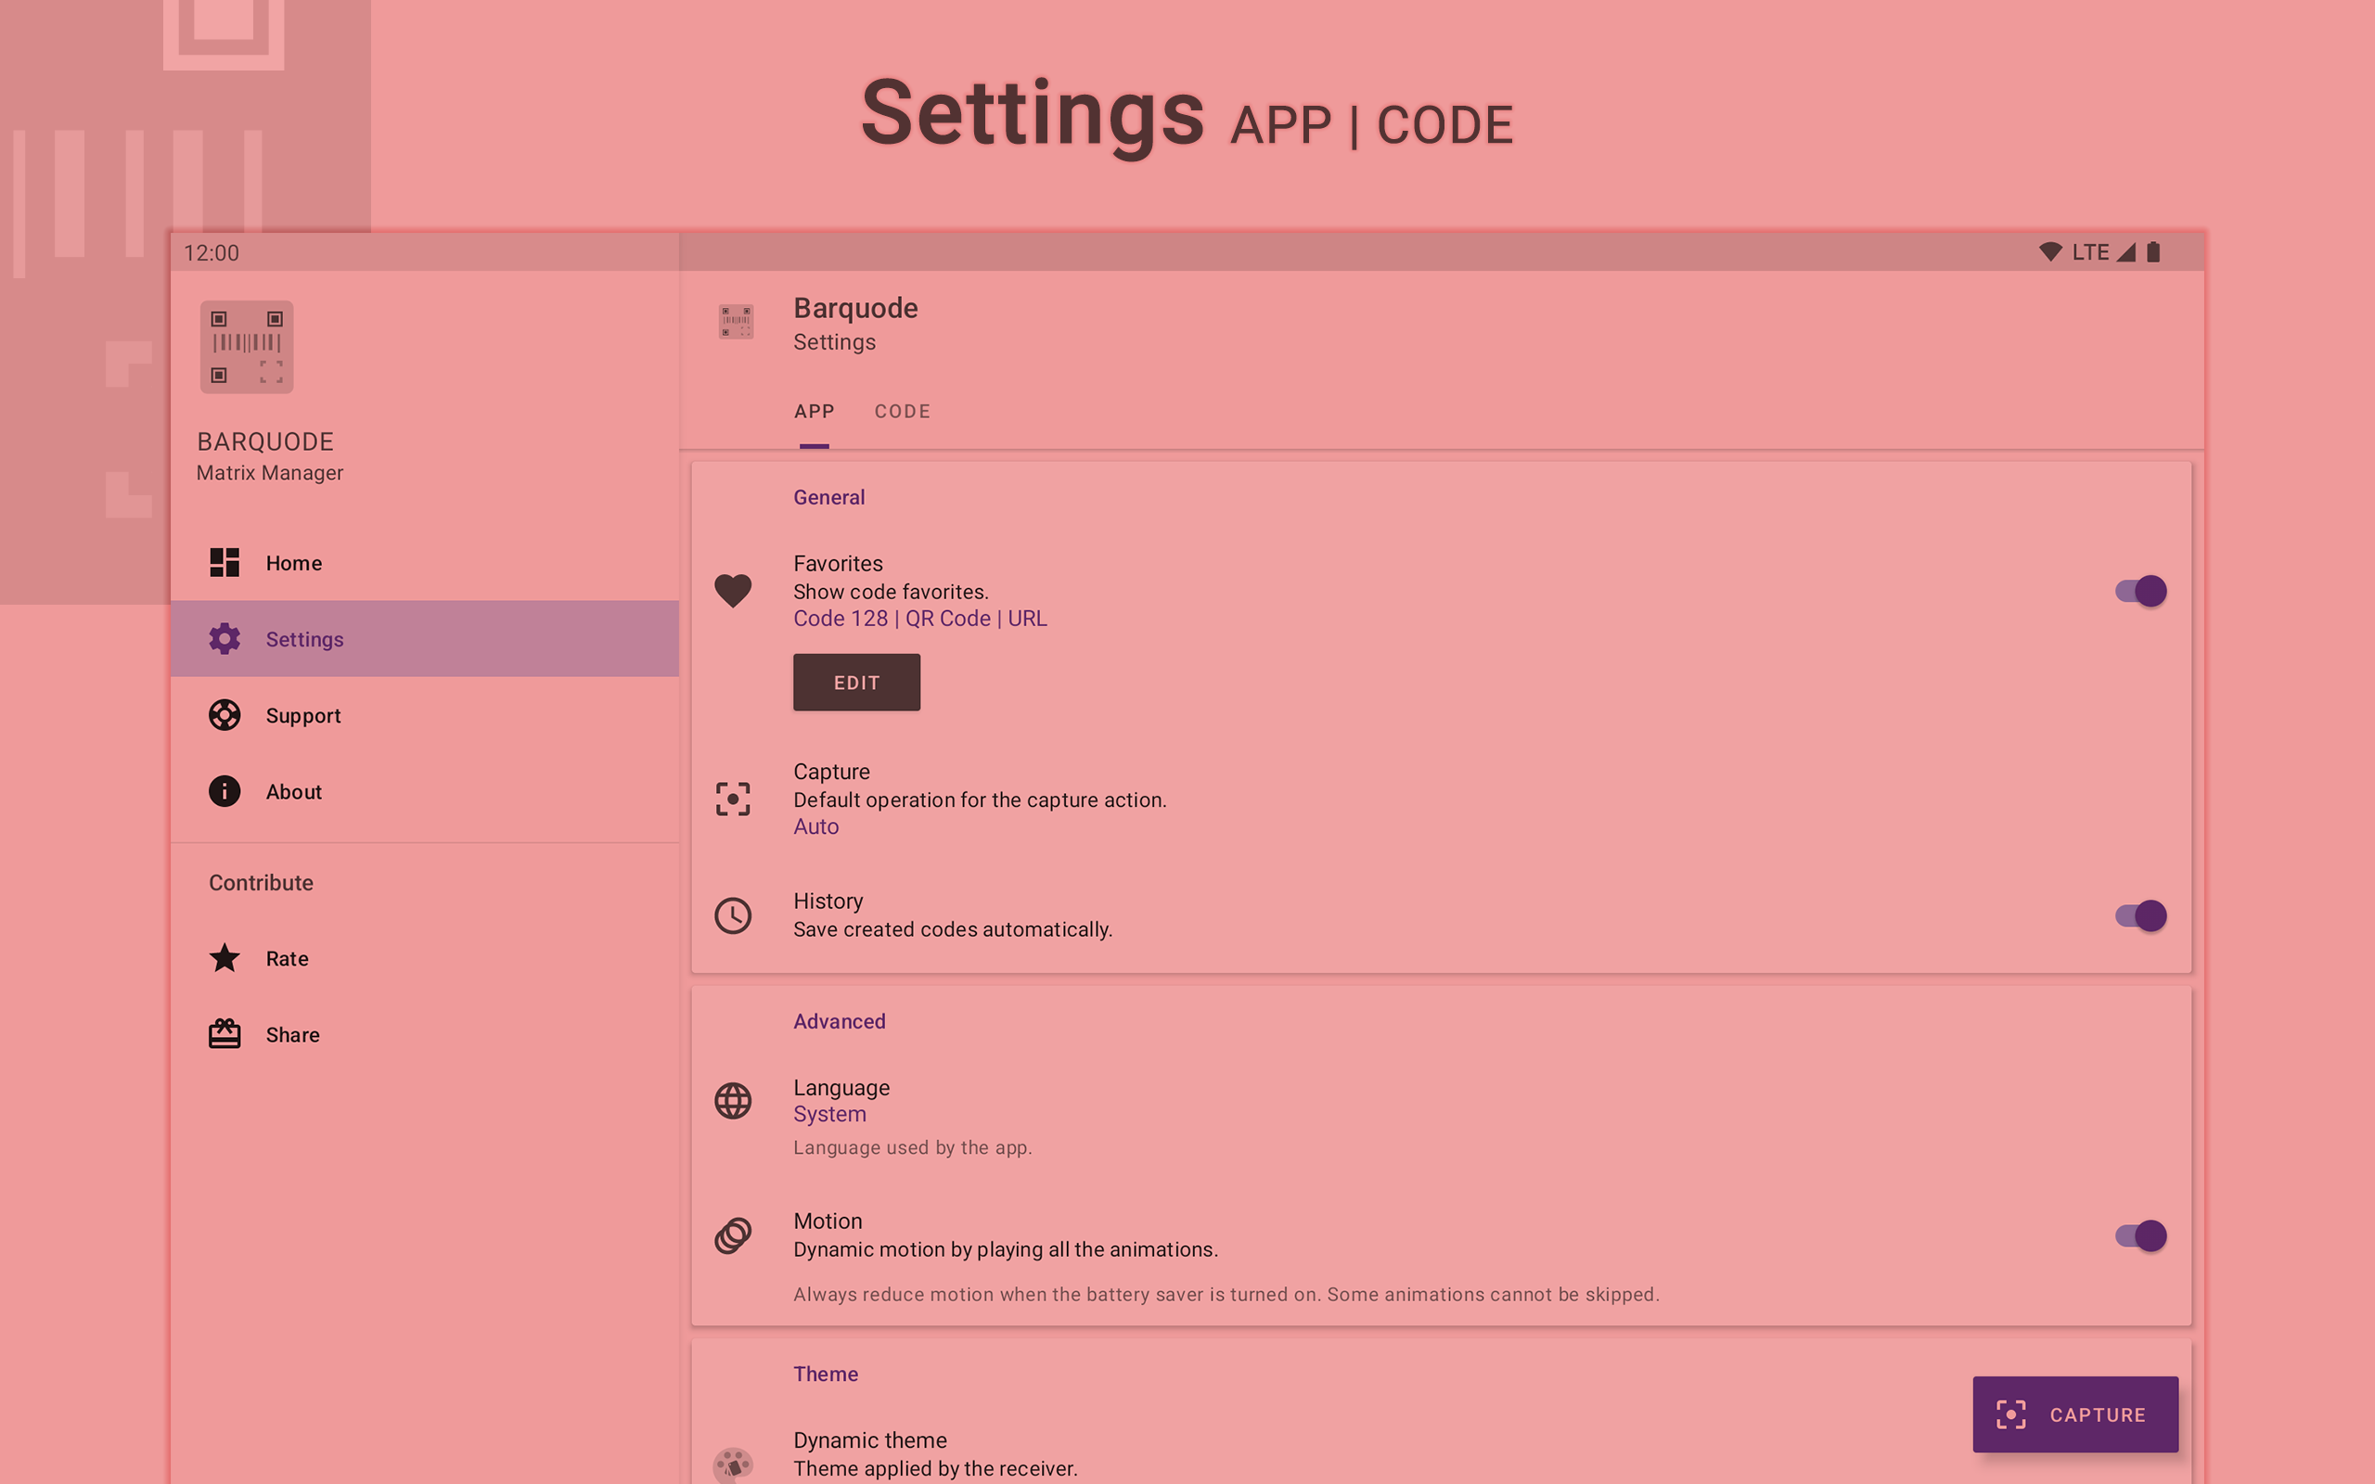Image resolution: width=2375 pixels, height=1484 pixels.
Task: Click the Barquode barcode app icon
Action: click(x=735, y=322)
